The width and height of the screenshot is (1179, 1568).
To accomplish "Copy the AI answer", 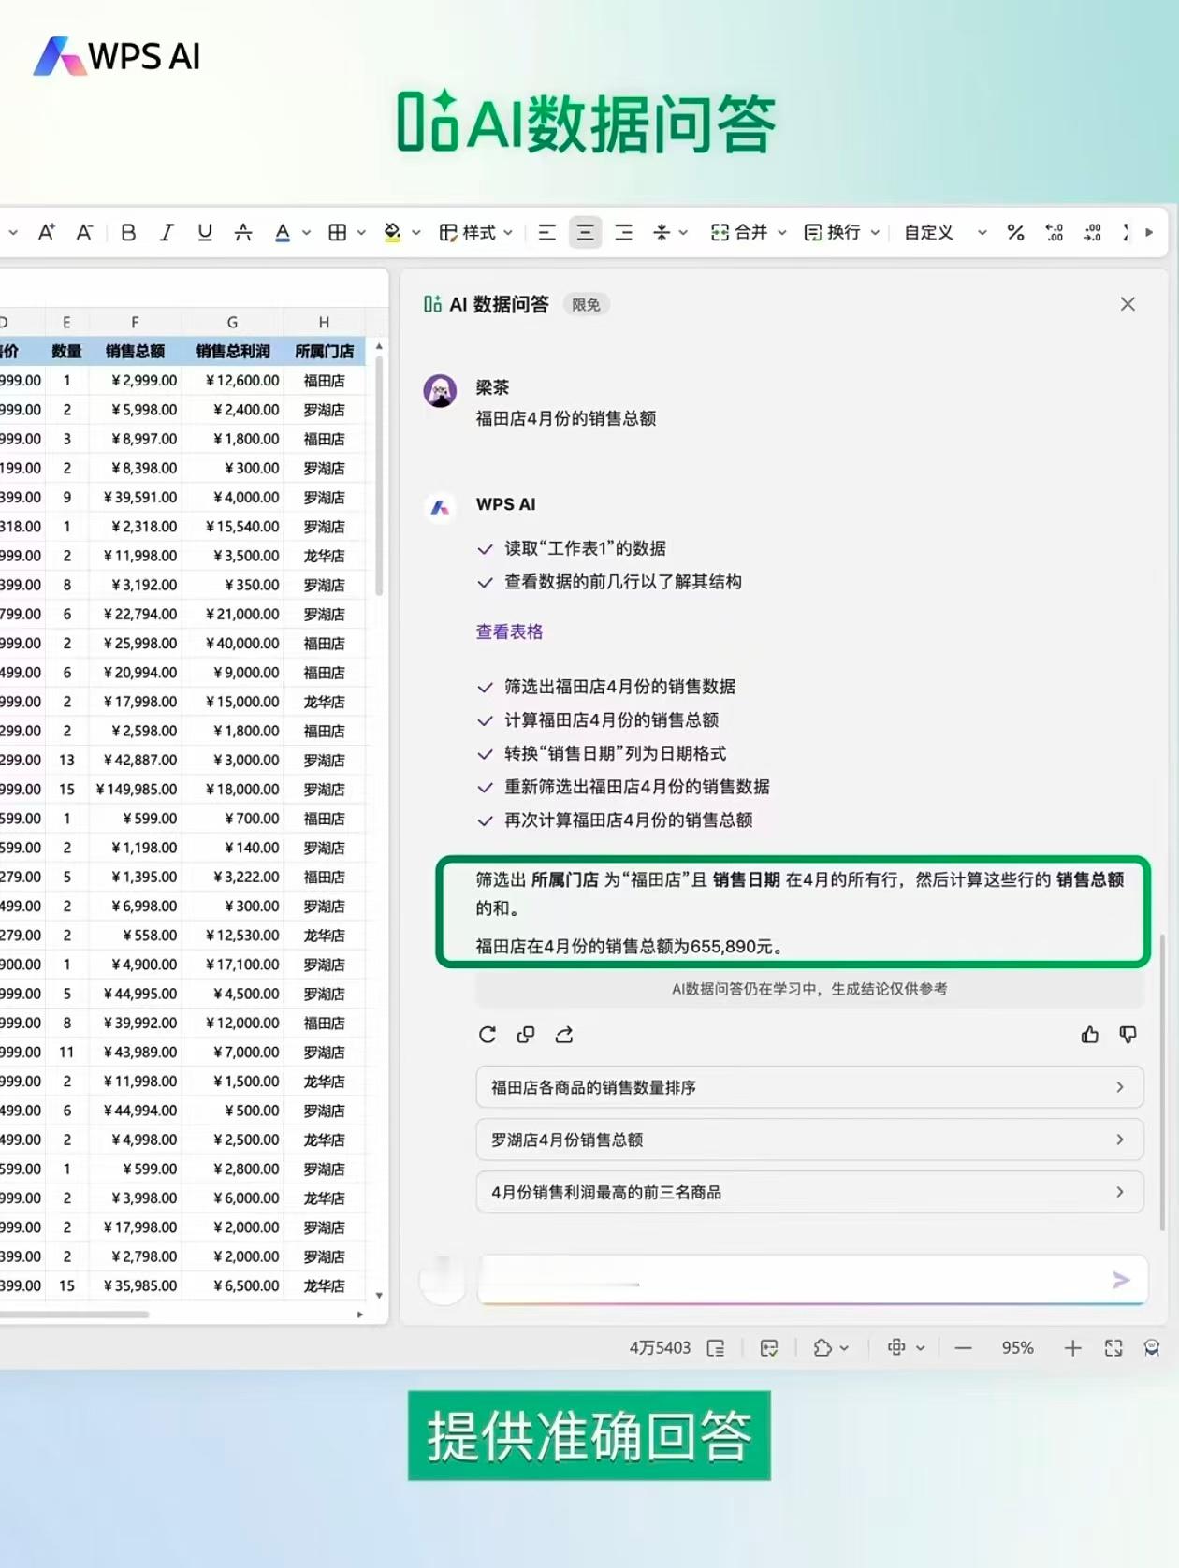I will pos(526,1035).
